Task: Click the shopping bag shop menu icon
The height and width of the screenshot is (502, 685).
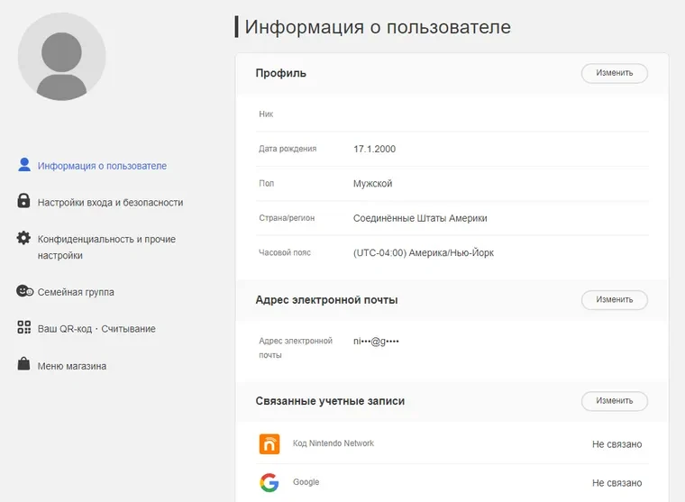Action: 24,365
